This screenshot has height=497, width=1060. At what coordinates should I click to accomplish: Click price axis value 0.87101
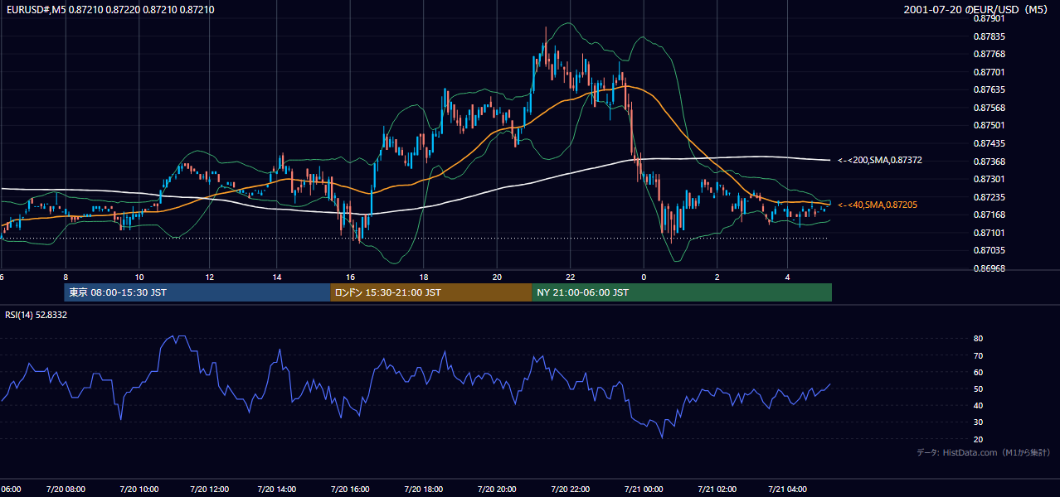click(989, 233)
